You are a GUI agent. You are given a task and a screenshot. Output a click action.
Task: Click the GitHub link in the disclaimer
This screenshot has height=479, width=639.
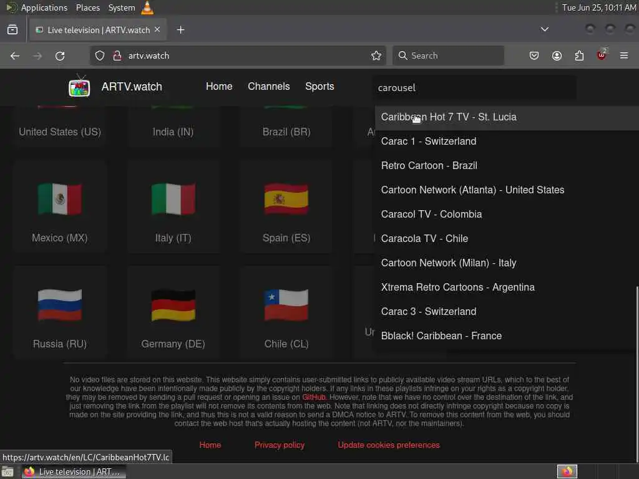point(313,397)
